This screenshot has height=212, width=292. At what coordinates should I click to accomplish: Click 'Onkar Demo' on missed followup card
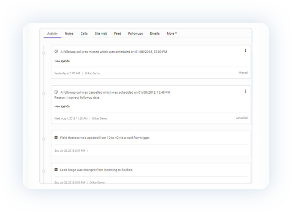[x=92, y=73]
